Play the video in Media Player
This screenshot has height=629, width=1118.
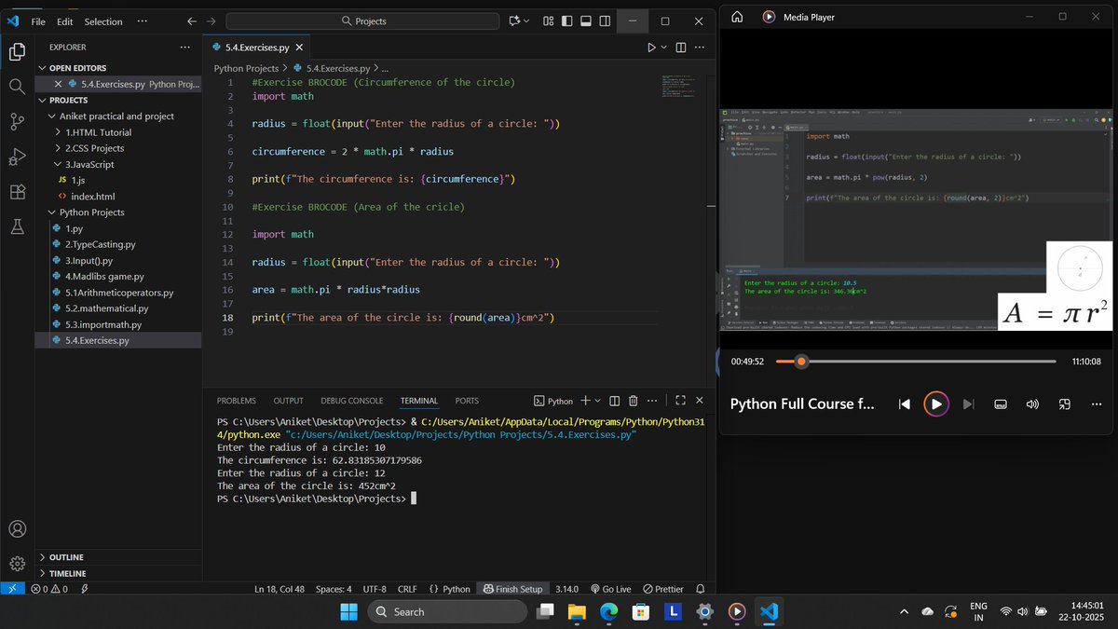[x=936, y=403]
